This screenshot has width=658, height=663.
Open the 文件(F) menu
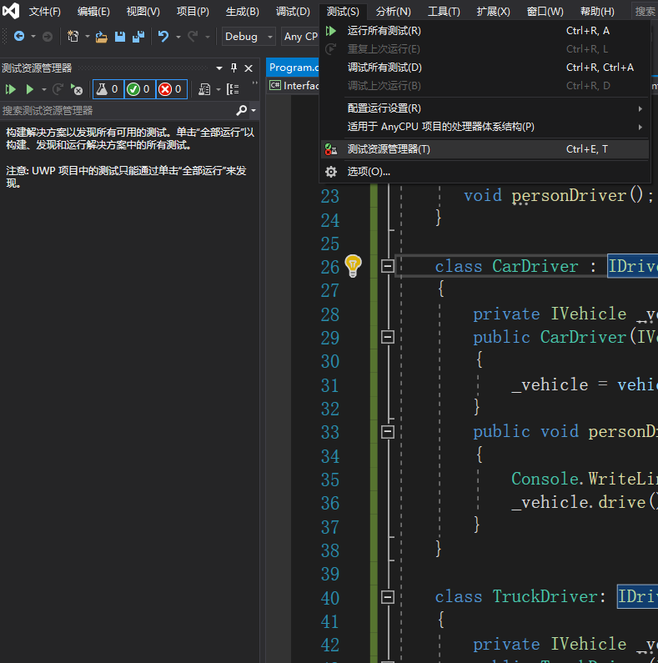tap(44, 12)
